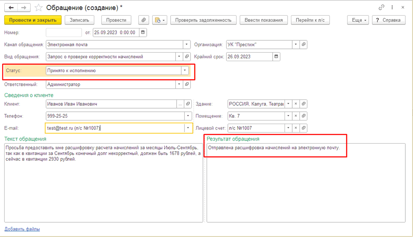Add form to favorites with star icon
Image resolution: width=413 pixels, height=237 pixels.
[39, 8]
